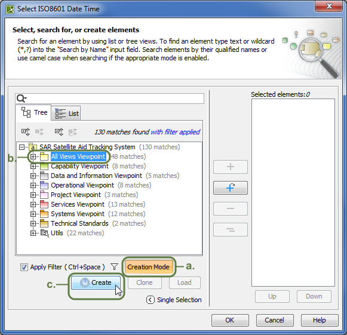Expand the All Views Viewpoint node
Viewport: 347px width, 335px height.
[x=33, y=156]
